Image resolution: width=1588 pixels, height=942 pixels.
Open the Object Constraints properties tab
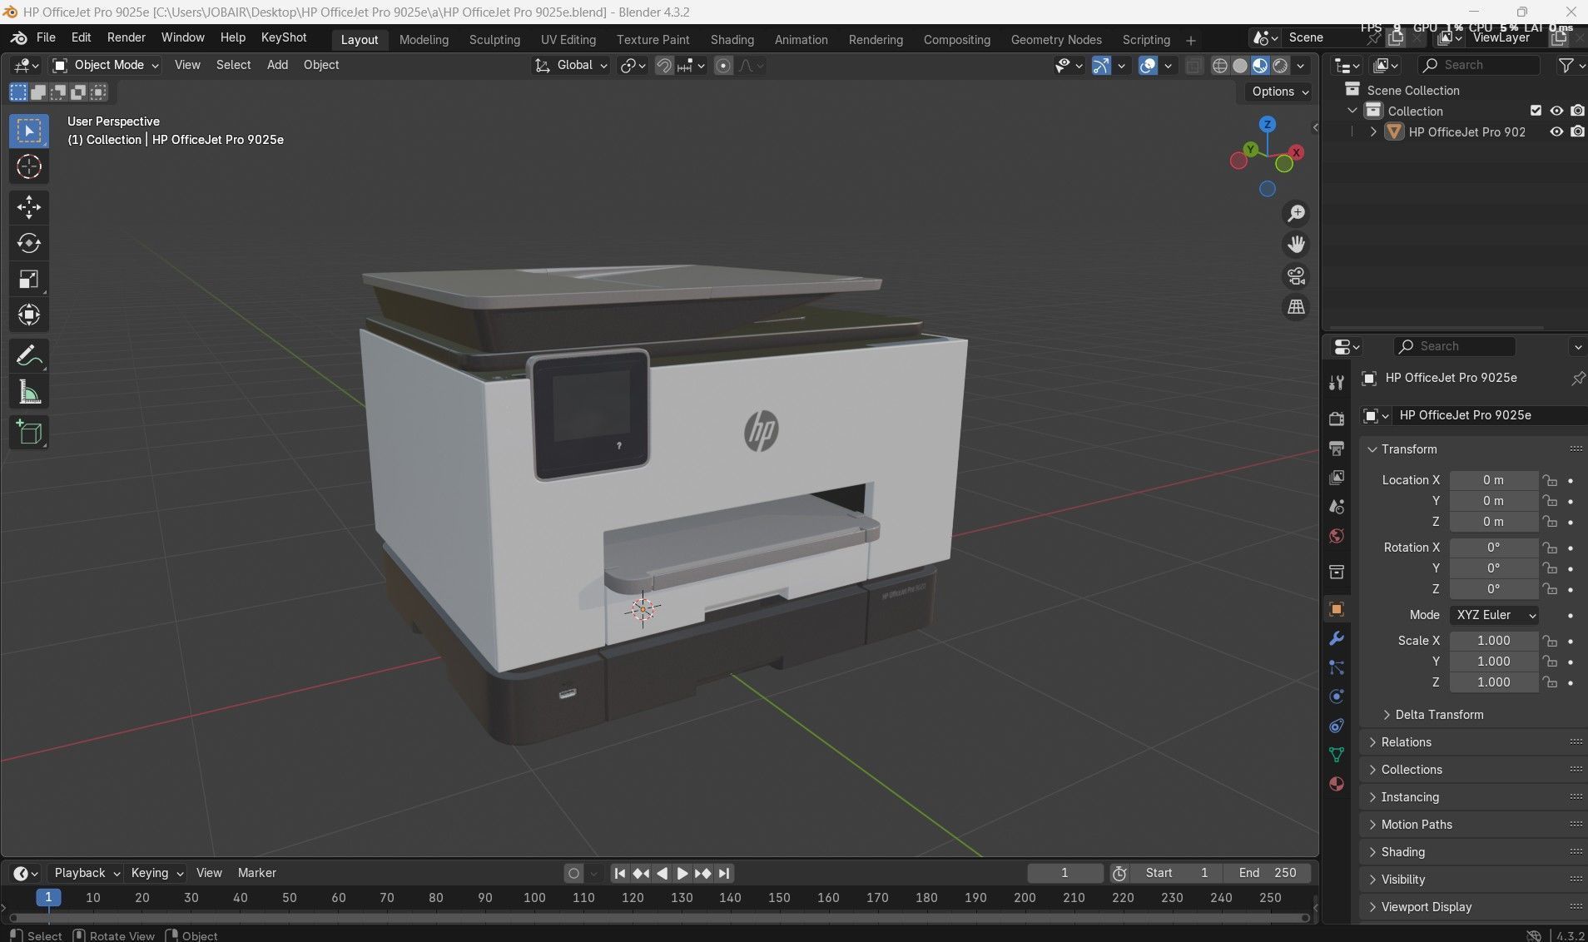coord(1337,726)
